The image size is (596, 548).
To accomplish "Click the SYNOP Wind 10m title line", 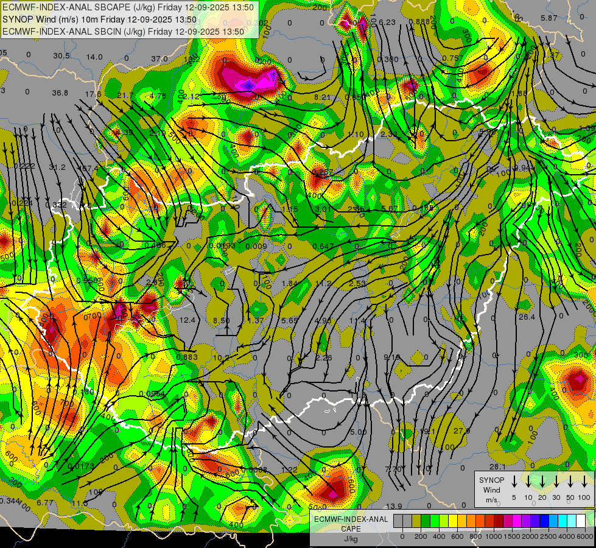I will 100,19.
